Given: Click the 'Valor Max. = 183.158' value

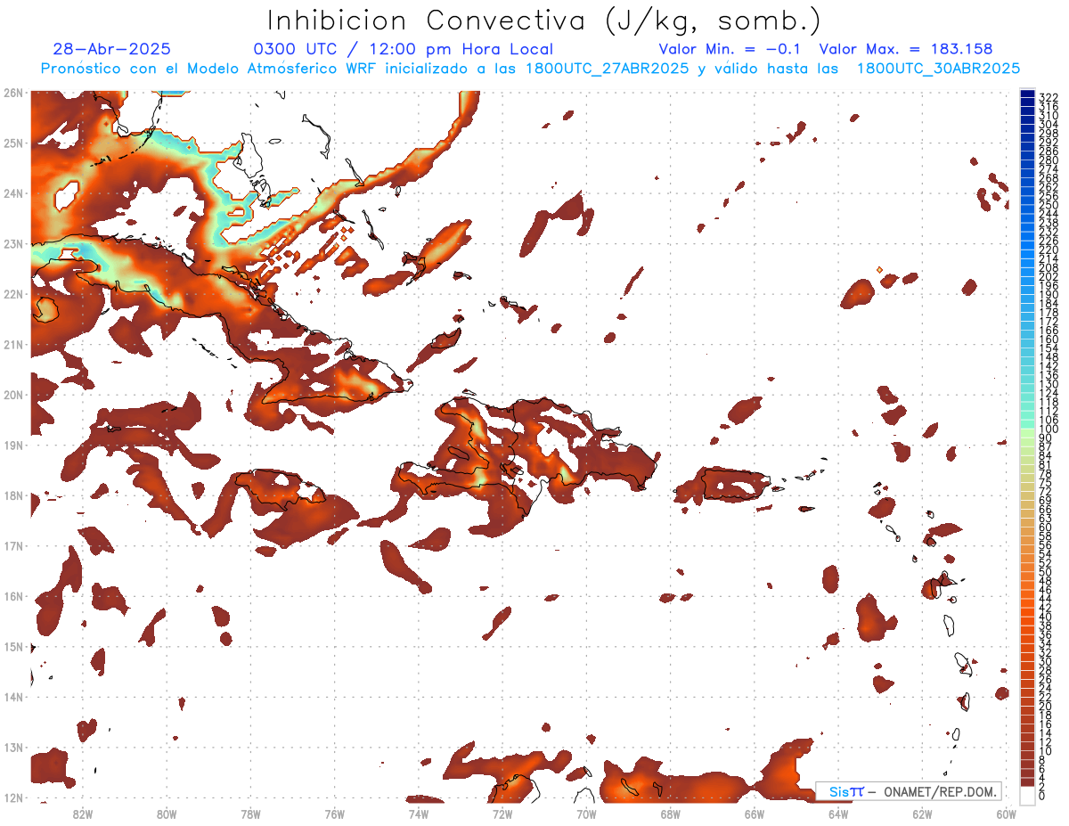Looking at the screenshot, I should (x=905, y=50).
